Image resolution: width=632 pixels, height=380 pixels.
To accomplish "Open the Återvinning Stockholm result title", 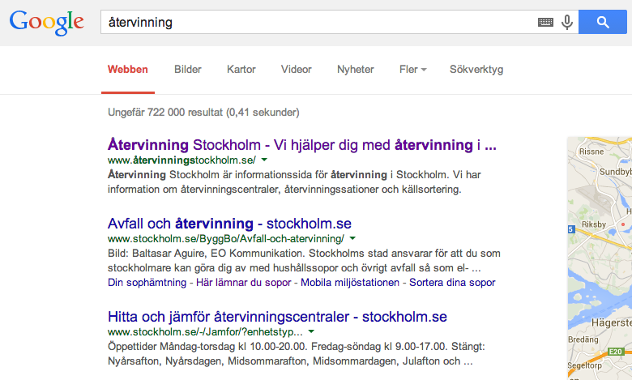I will coord(302,145).
